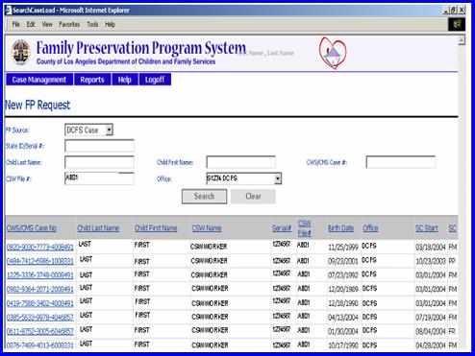Click the scrollbar up arrow
This screenshot has width=475, height=356.
(x=462, y=40)
